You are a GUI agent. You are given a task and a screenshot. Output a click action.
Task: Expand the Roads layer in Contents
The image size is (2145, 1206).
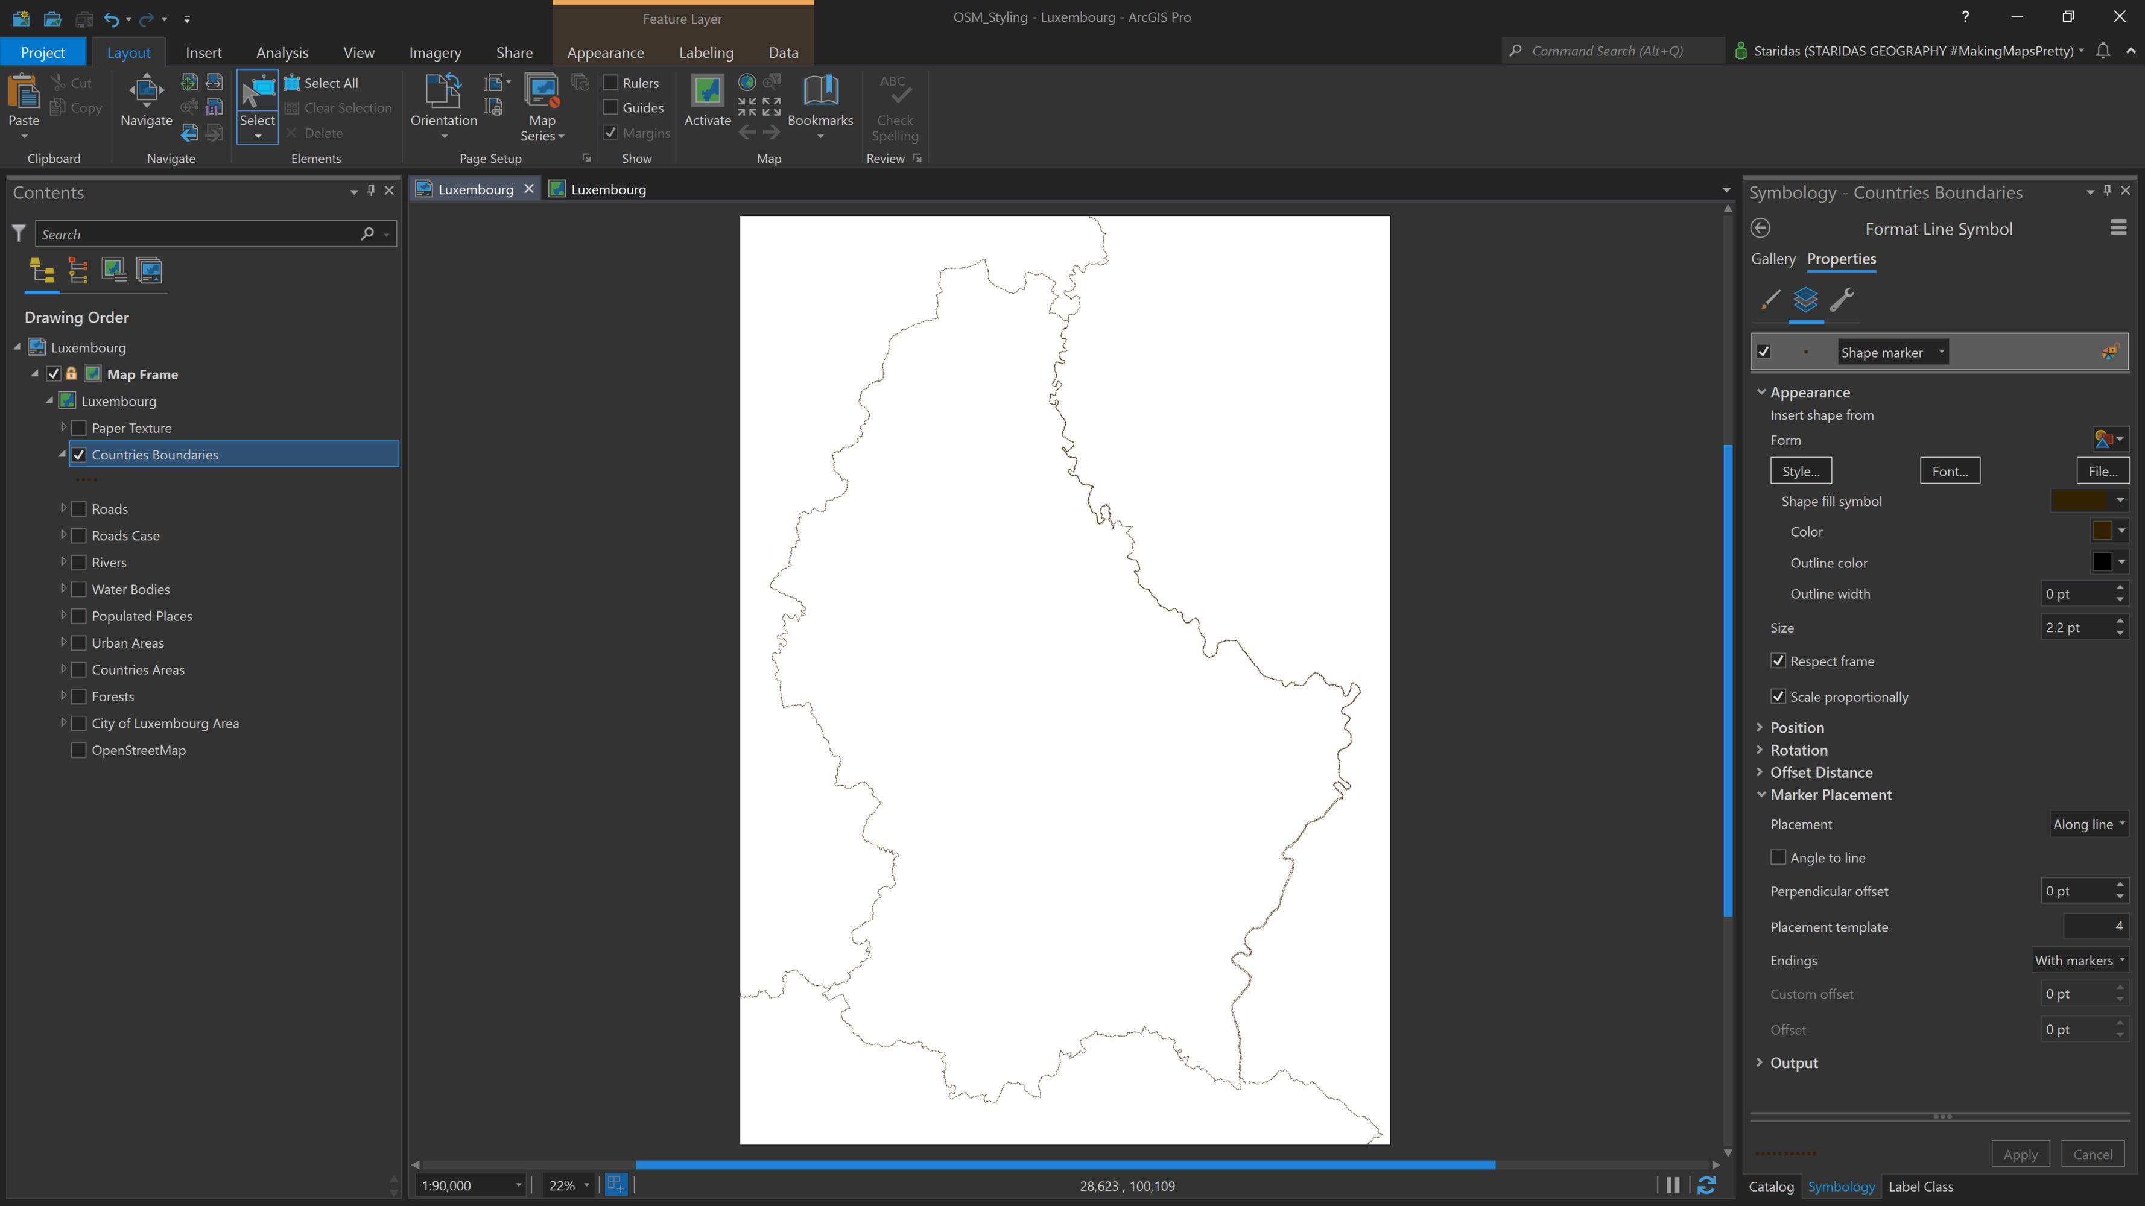pyautogui.click(x=63, y=508)
